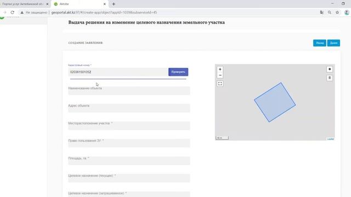This screenshot has width=351, height=197.
Task: Select the draw marker tool on map
Action: point(330,69)
